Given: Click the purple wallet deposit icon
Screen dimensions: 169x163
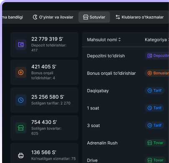Looking at the screenshot, I should pos(21,45).
